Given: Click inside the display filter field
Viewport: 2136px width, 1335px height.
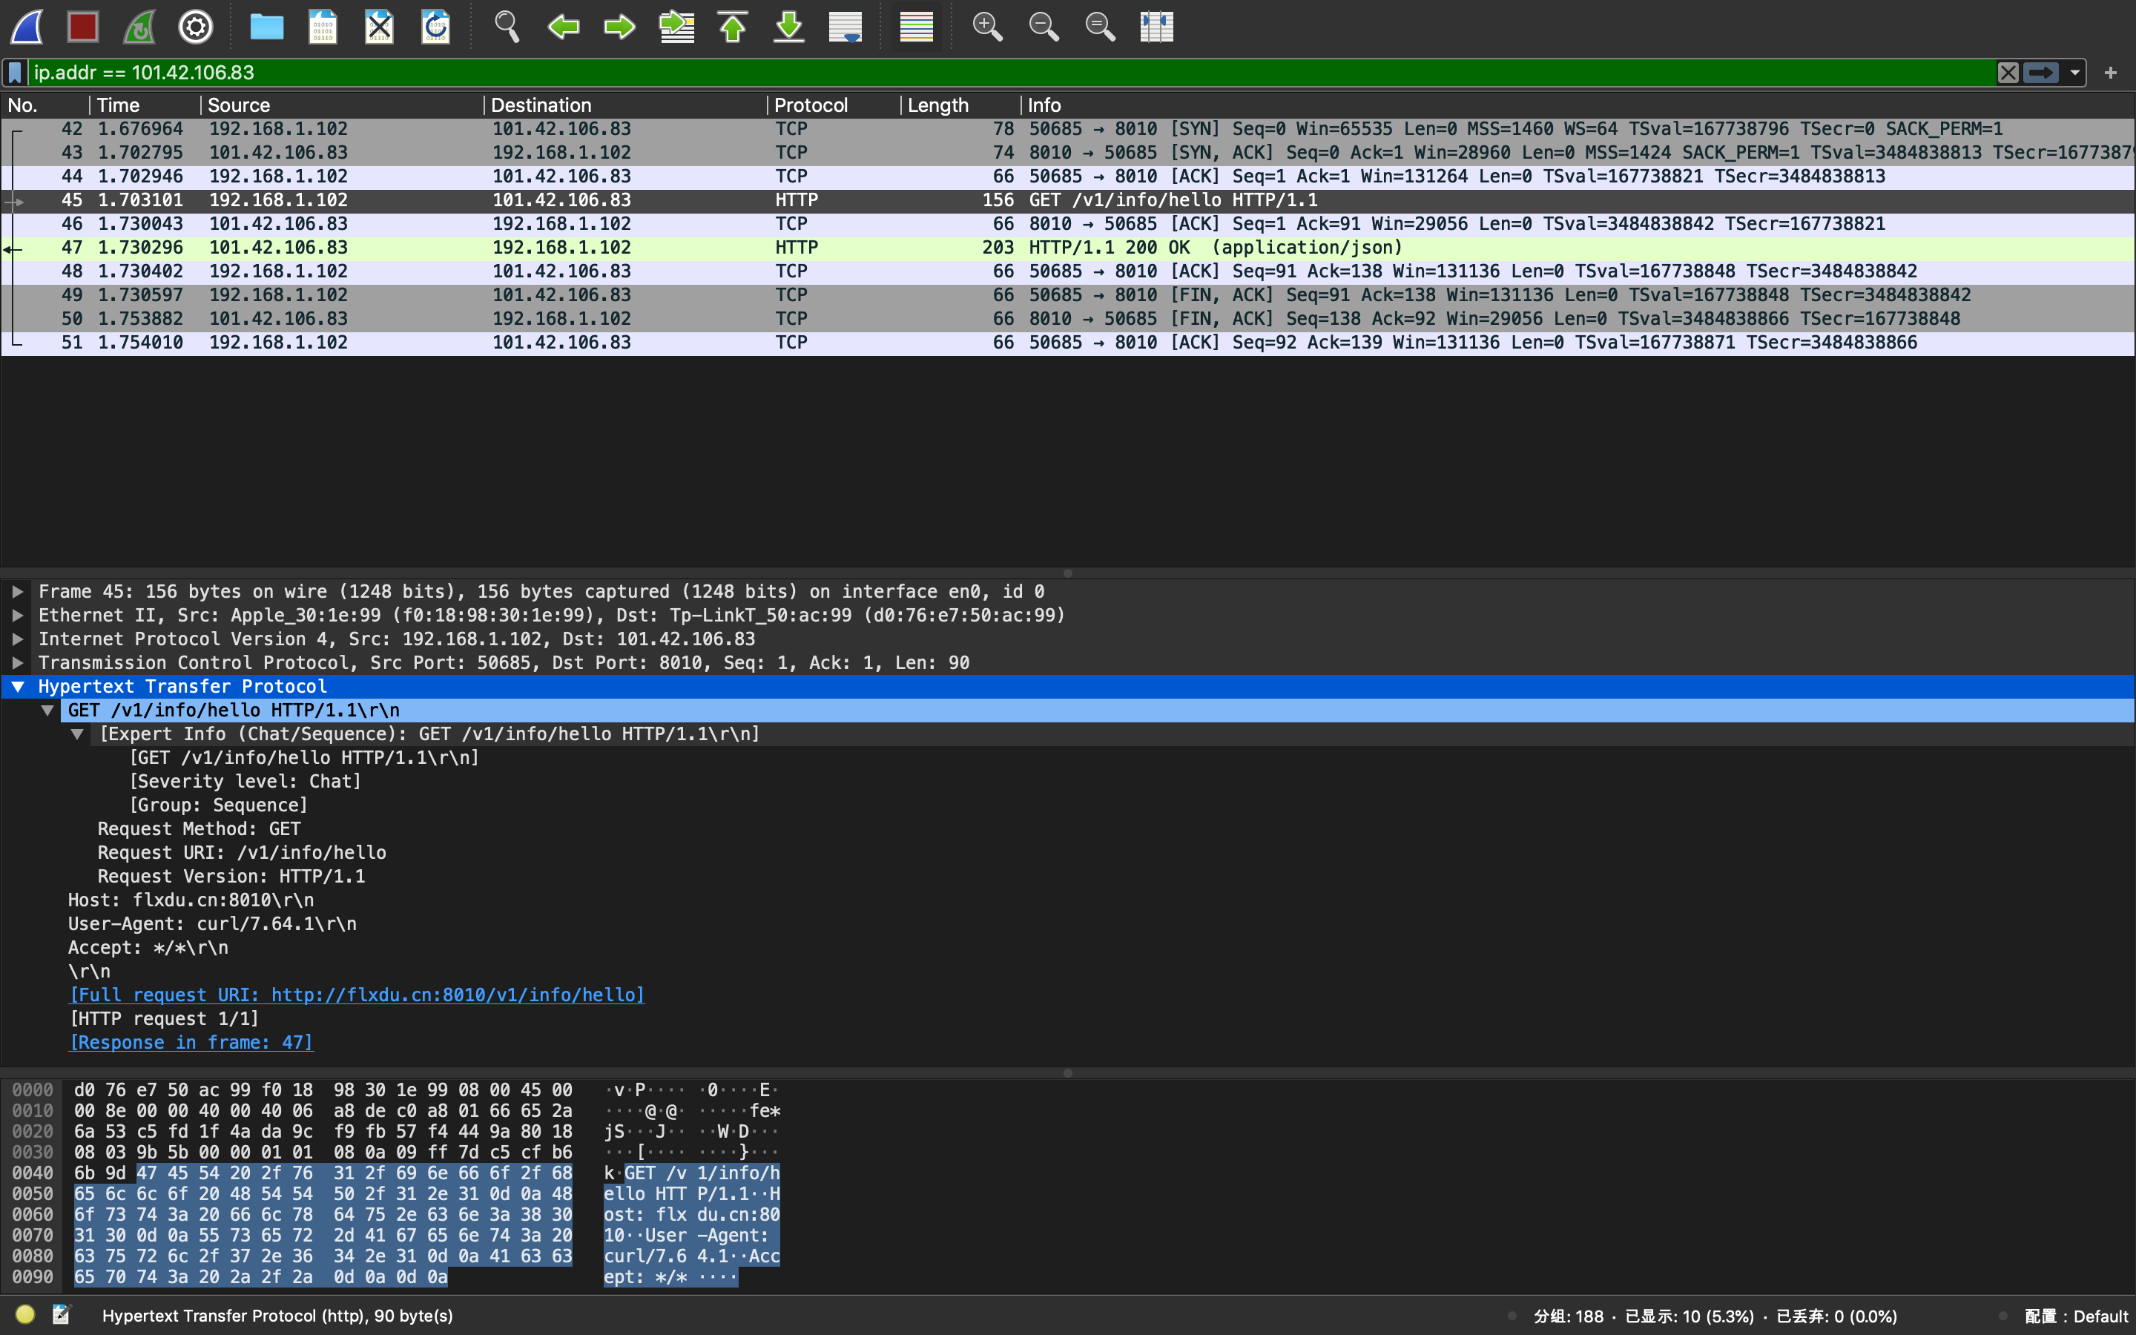Looking at the screenshot, I should [x=1011, y=73].
